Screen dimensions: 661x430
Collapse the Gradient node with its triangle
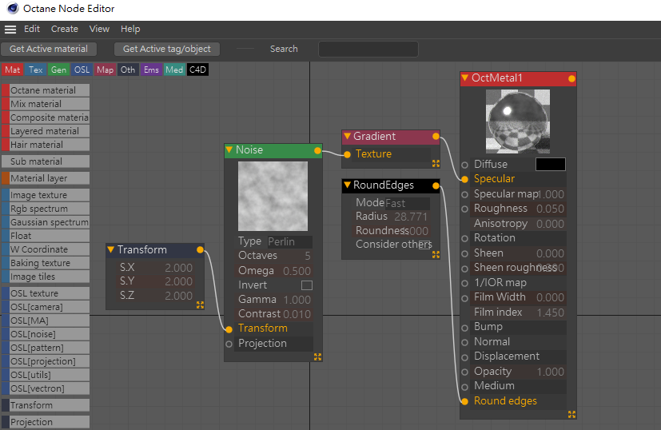tap(347, 136)
